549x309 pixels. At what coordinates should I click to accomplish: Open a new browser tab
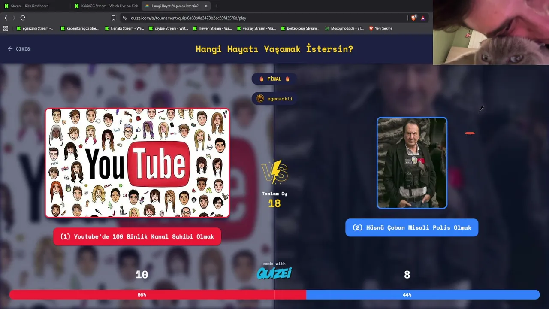tap(216, 6)
